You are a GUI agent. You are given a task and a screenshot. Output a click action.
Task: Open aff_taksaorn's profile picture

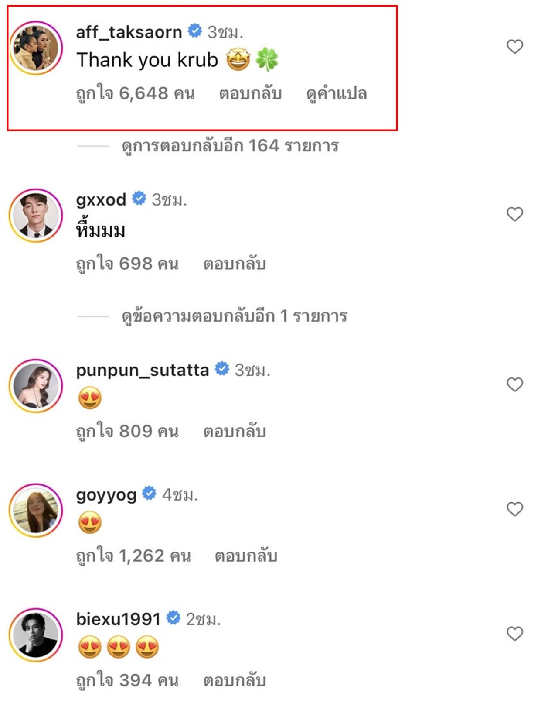[x=36, y=48]
